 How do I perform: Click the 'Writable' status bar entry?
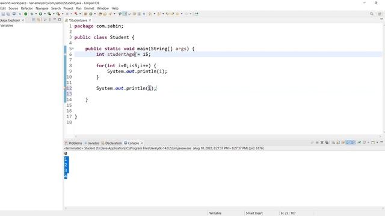[215, 214]
